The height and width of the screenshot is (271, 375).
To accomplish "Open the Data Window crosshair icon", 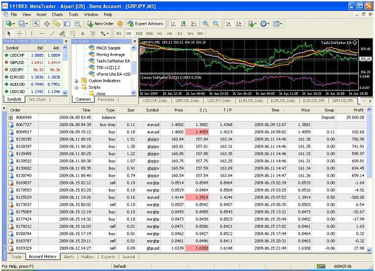I will 47,24.
